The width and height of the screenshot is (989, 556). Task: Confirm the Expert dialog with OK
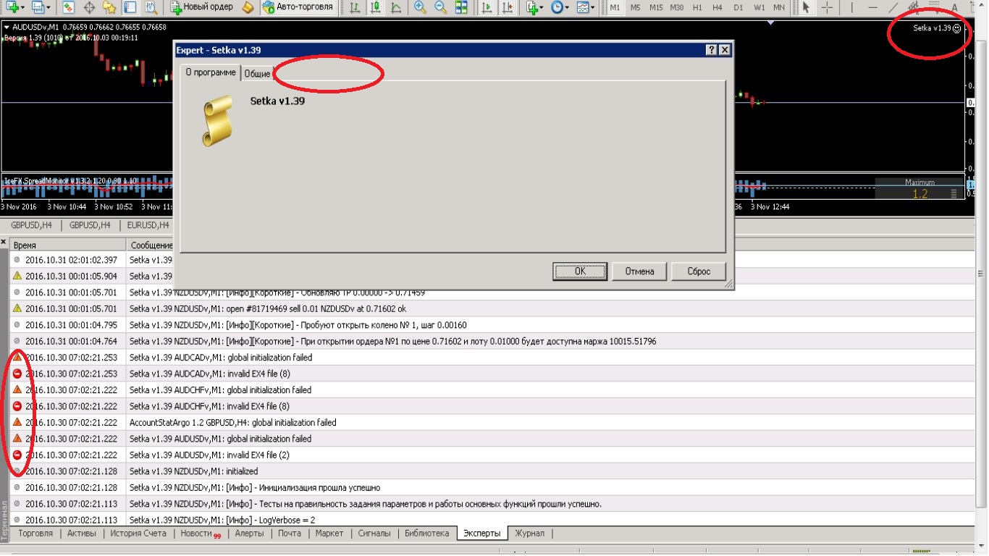(580, 271)
